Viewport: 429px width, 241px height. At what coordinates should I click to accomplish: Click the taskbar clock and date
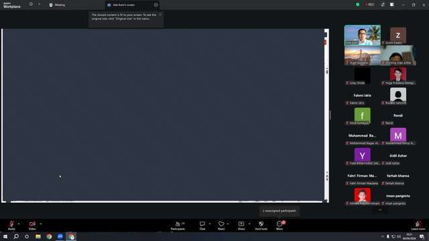point(410,236)
